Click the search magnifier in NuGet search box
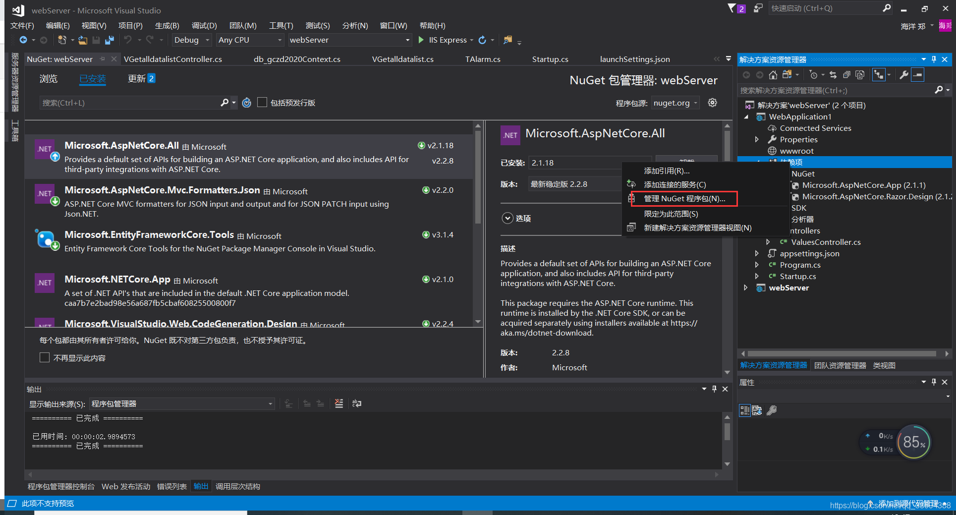Viewport: 956px width, 515px height. [x=225, y=103]
